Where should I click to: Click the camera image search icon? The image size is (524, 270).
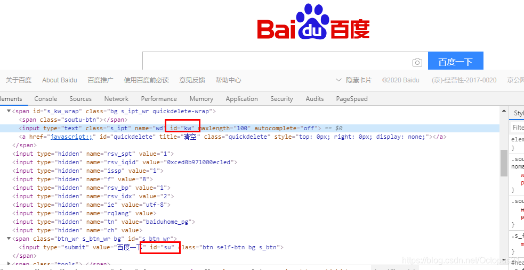click(417, 62)
